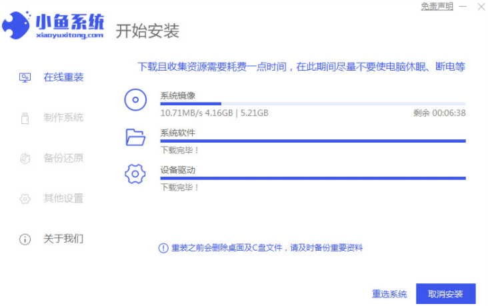Open the 在线重装 sidebar tab

pyautogui.click(x=63, y=77)
